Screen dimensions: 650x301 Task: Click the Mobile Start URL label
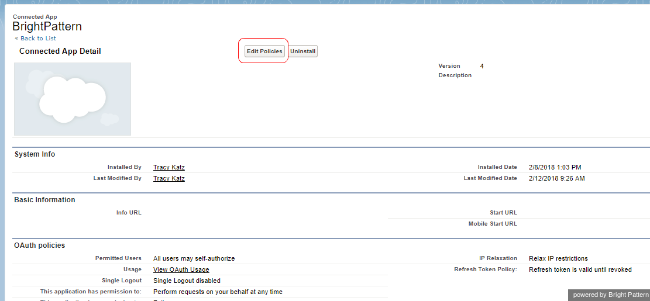coord(493,224)
